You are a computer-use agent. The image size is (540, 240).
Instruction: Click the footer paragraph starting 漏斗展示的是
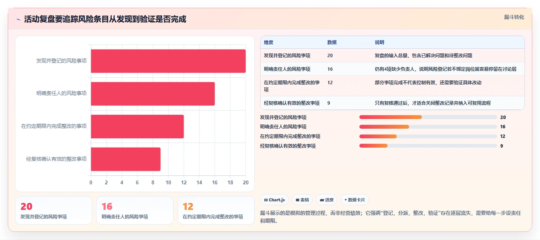coord(391,217)
